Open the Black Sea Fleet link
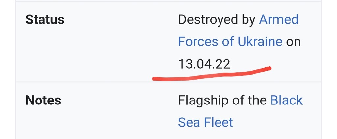Viewport: 337px width, 139px height. pos(286,100)
